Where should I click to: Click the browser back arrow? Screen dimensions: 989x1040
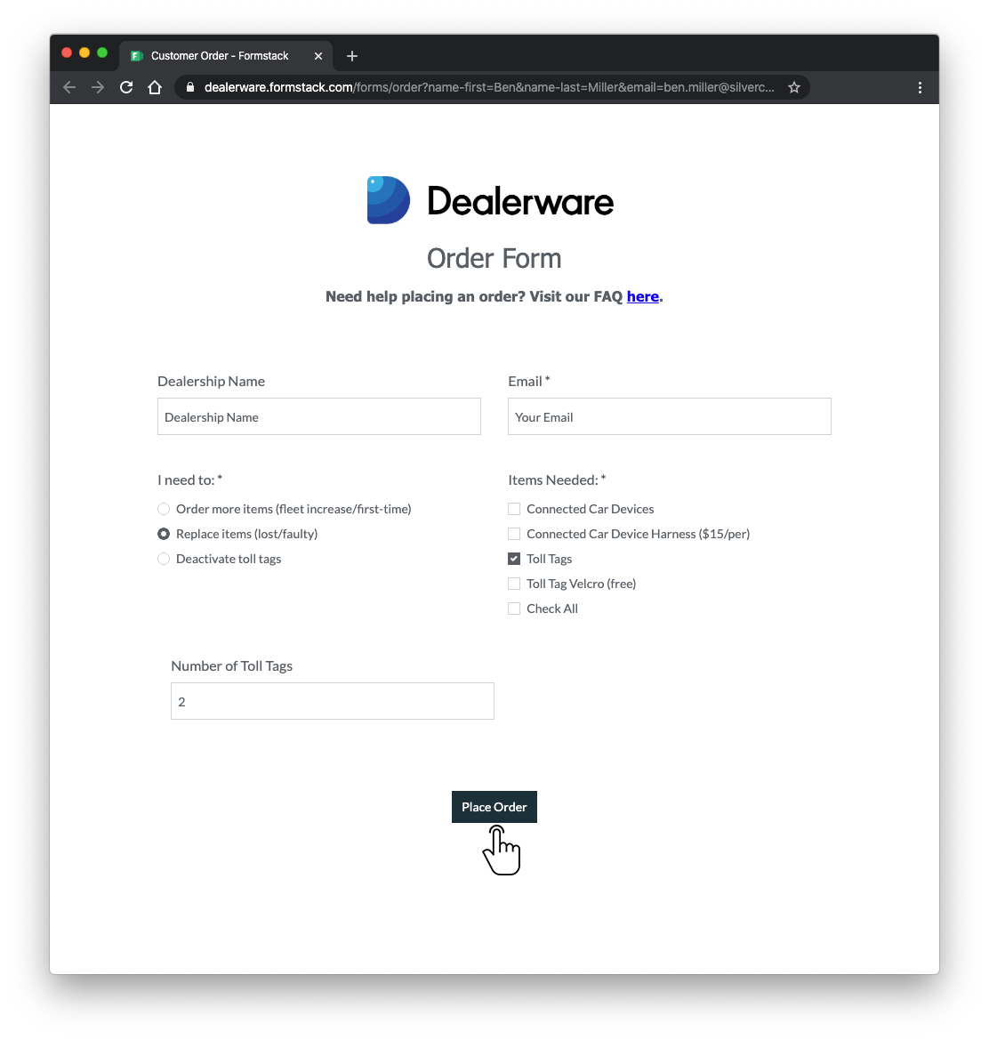[69, 87]
